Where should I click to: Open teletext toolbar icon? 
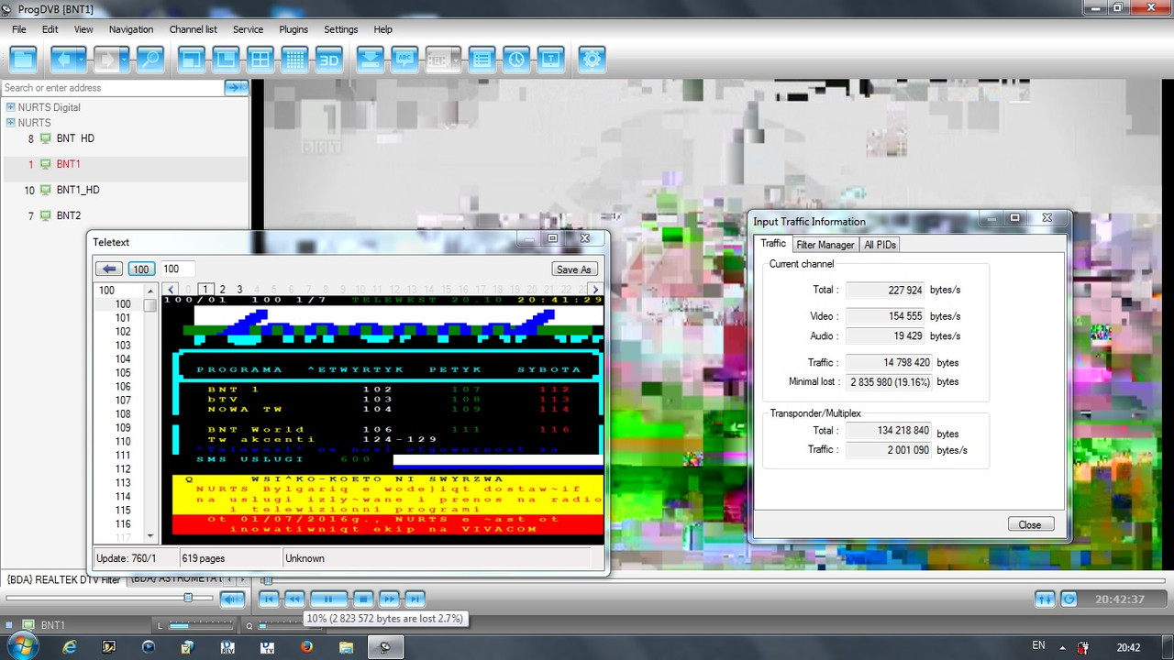click(x=551, y=60)
